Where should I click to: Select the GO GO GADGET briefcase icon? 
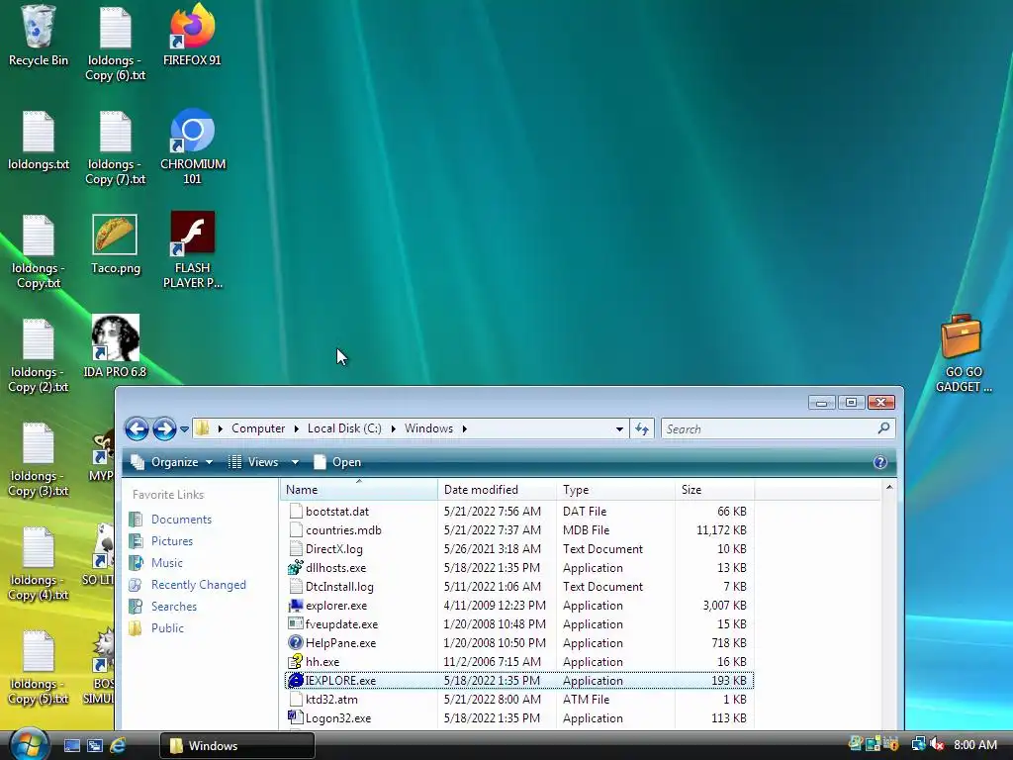[x=964, y=353]
